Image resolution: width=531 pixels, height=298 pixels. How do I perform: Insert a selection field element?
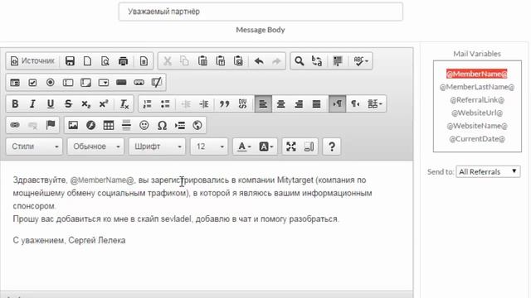[103, 83]
